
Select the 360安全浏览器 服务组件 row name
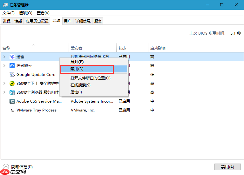(x=37, y=92)
